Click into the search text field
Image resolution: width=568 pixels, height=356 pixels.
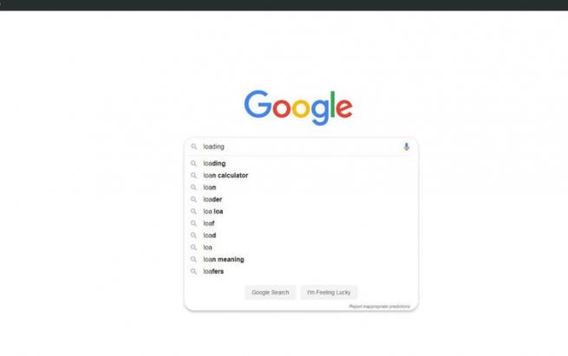pyautogui.click(x=301, y=146)
